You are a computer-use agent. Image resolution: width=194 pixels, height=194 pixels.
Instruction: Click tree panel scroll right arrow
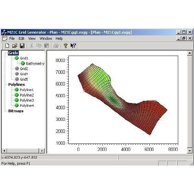pos(42,151)
